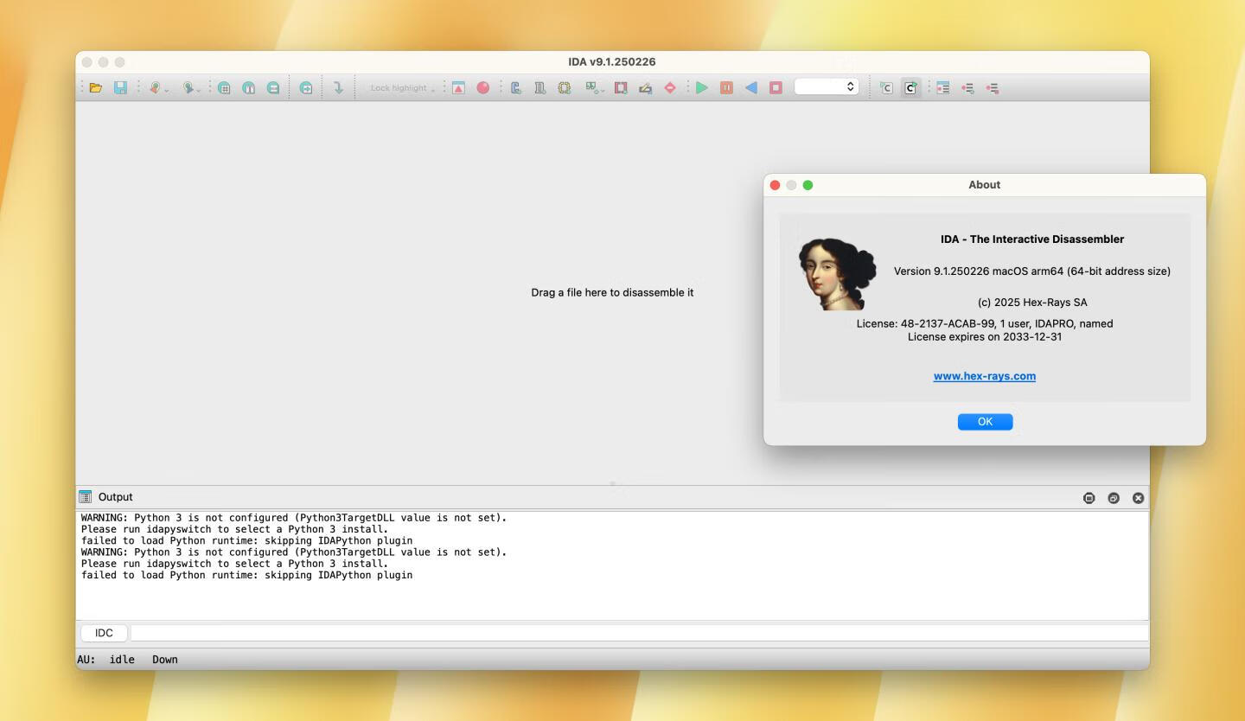Open the www.hex-rays.com link
The width and height of the screenshot is (1245, 721).
click(985, 376)
